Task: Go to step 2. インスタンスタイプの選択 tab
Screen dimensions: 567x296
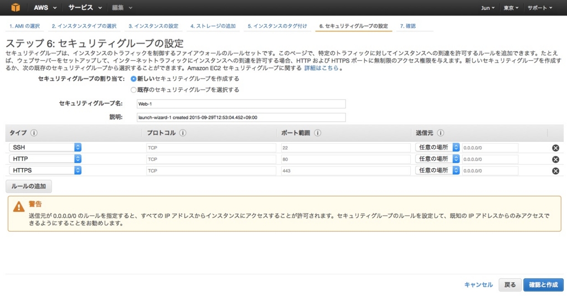Action: coord(84,26)
